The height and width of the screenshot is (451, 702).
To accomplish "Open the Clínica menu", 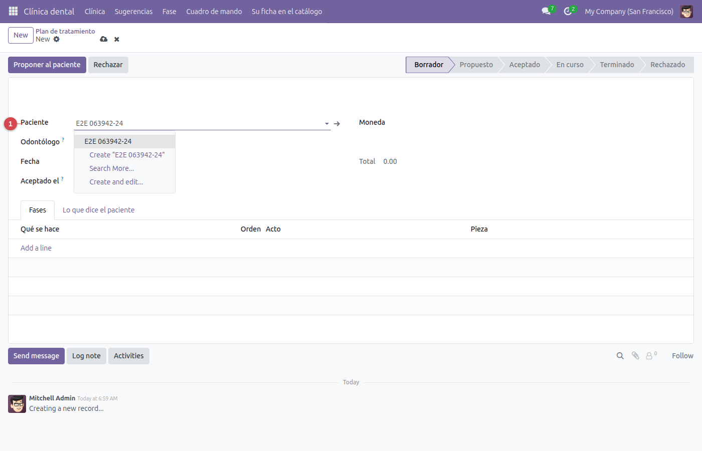I will tap(95, 11).
